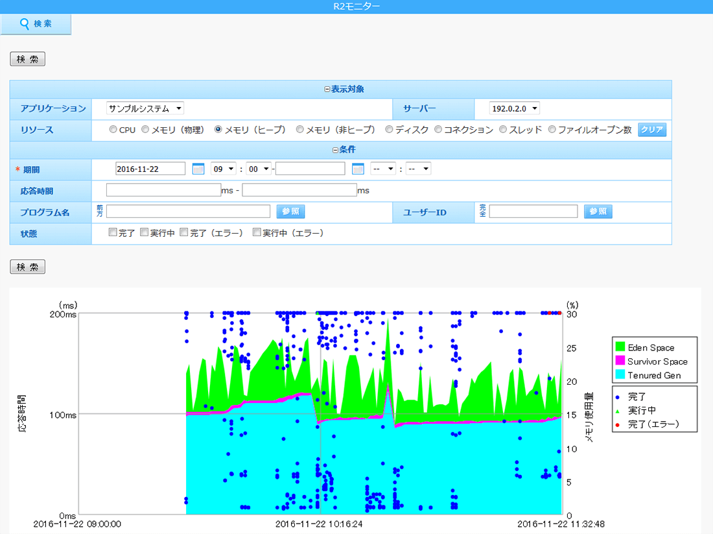Check the 実行中 status checkbox
This screenshot has width=713, height=534.
(144, 232)
